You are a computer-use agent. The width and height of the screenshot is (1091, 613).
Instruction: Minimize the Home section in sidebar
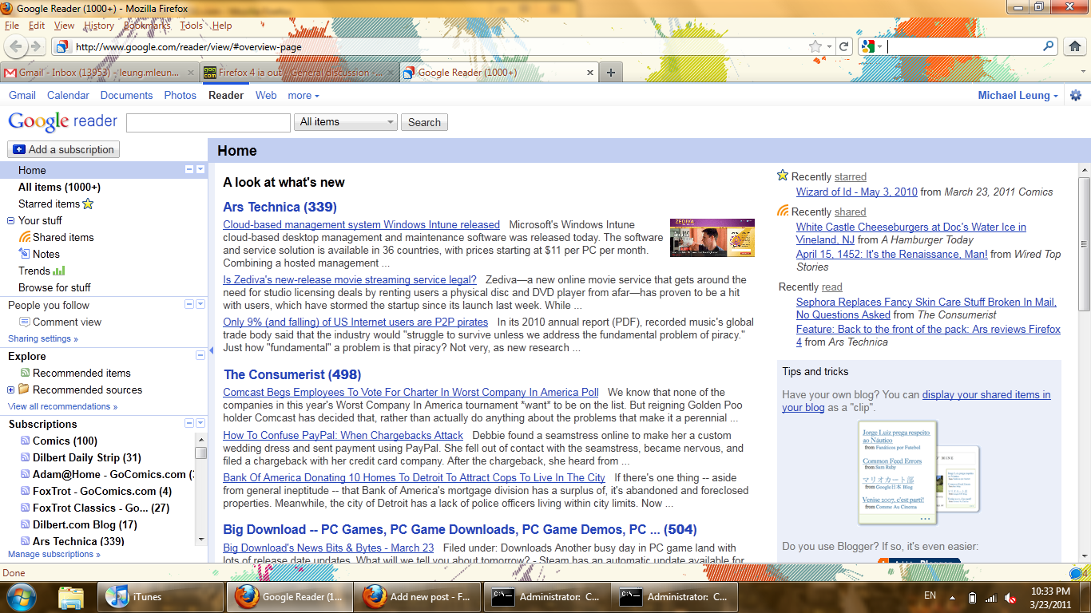tap(189, 170)
